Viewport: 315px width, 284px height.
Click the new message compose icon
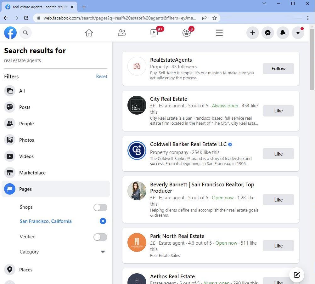(x=297, y=275)
